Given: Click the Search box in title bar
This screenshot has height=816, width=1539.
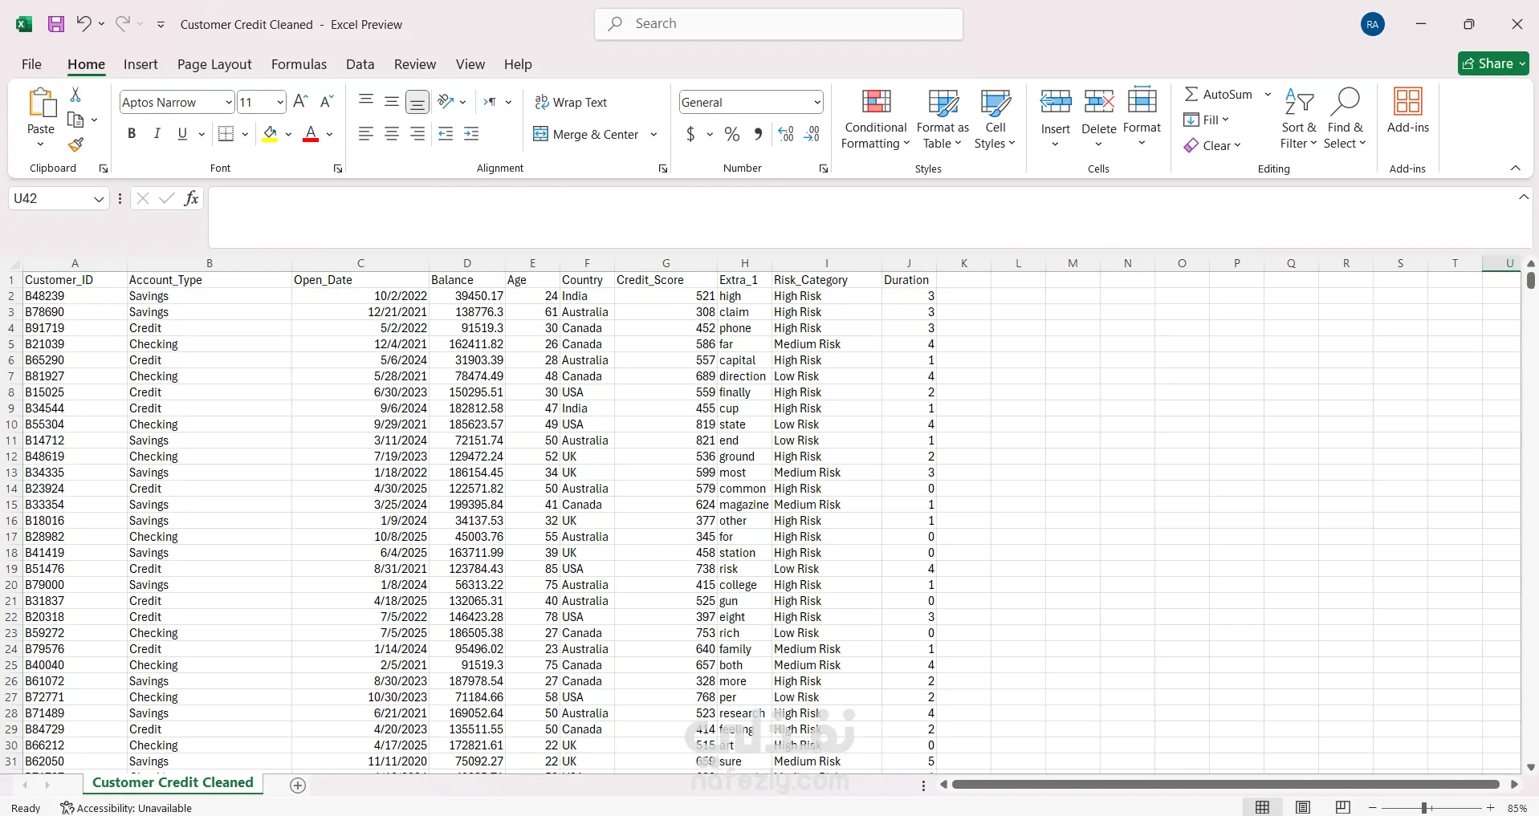Looking at the screenshot, I should click(779, 24).
